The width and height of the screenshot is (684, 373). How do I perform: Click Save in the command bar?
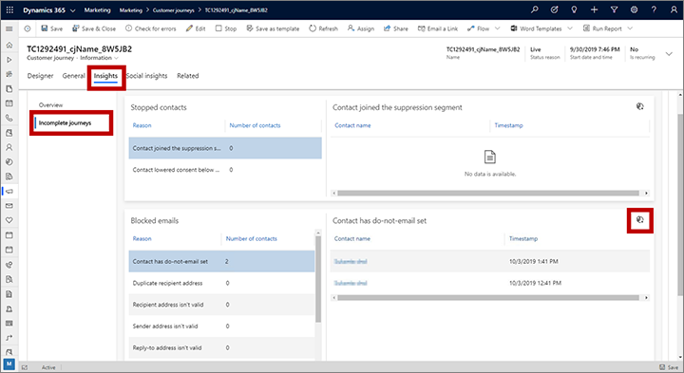pos(52,28)
